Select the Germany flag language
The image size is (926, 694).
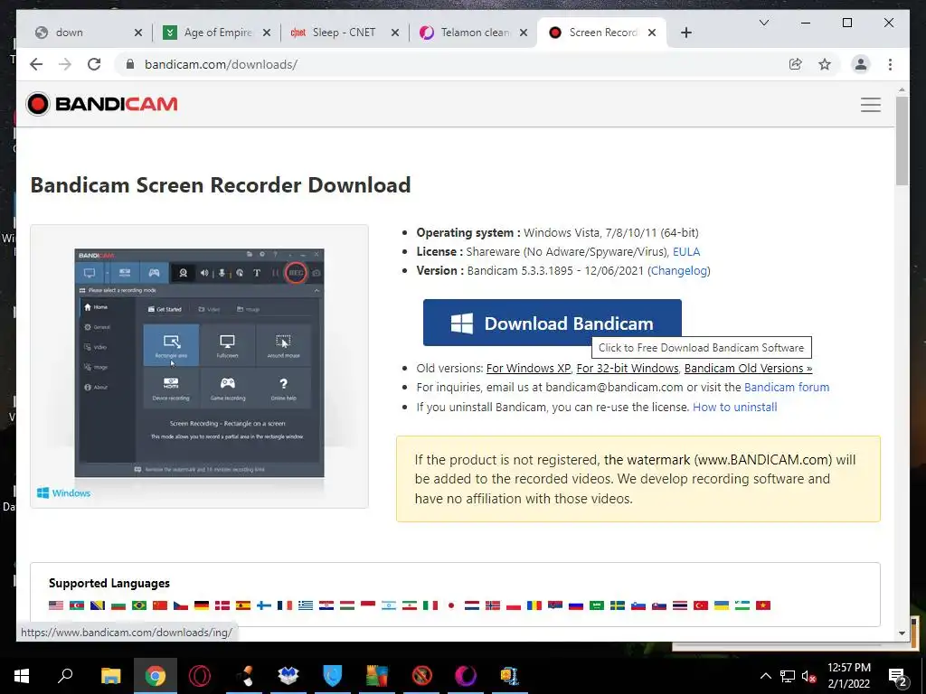point(202,605)
